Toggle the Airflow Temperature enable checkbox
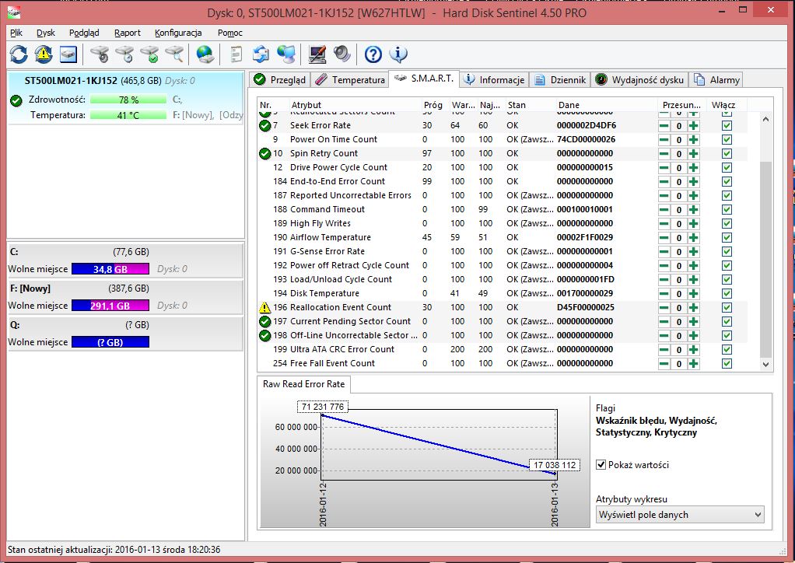Image resolution: width=795 pixels, height=563 pixels. (727, 238)
